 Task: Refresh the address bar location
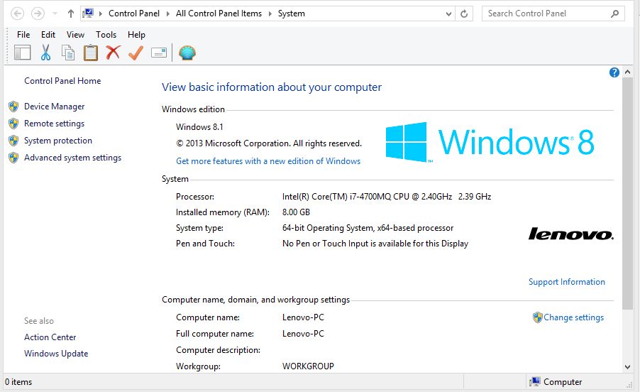[x=465, y=13]
